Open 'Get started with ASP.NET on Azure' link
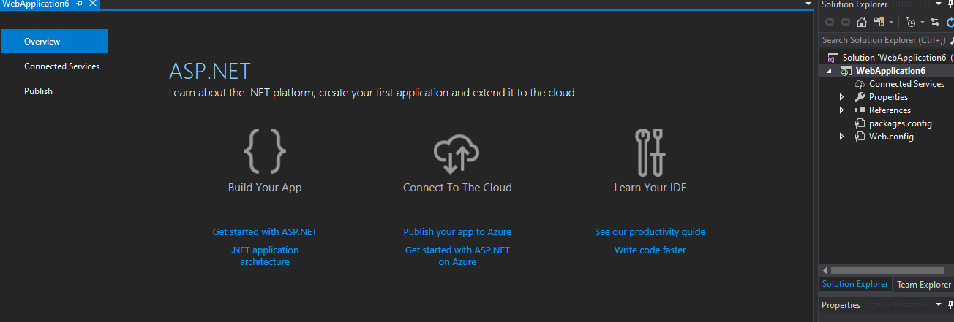Viewport: 954px width, 322px height. pyautogui.click(x=457, y=256)
